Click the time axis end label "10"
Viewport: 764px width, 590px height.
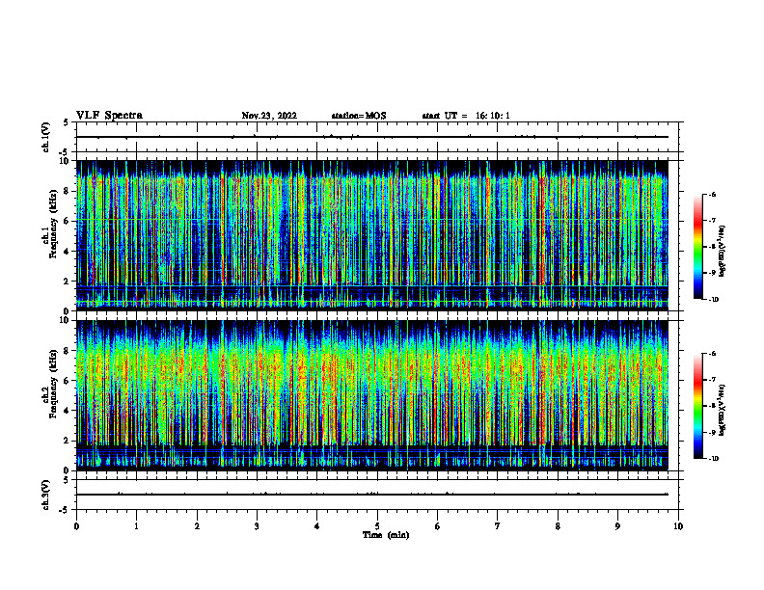click(678, 526)
